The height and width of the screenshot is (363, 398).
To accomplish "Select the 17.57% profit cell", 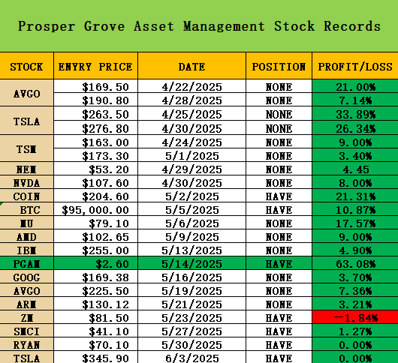I will coord(355,223).
